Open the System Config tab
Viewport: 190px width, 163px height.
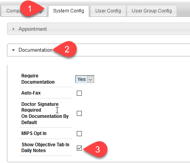click(x=69, y=11)
